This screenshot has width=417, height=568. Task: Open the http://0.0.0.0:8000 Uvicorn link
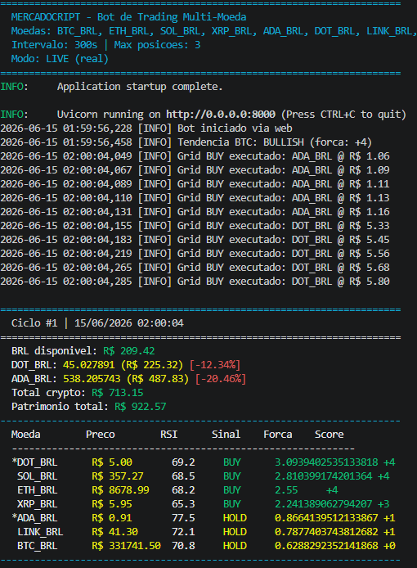coord(221,115)
